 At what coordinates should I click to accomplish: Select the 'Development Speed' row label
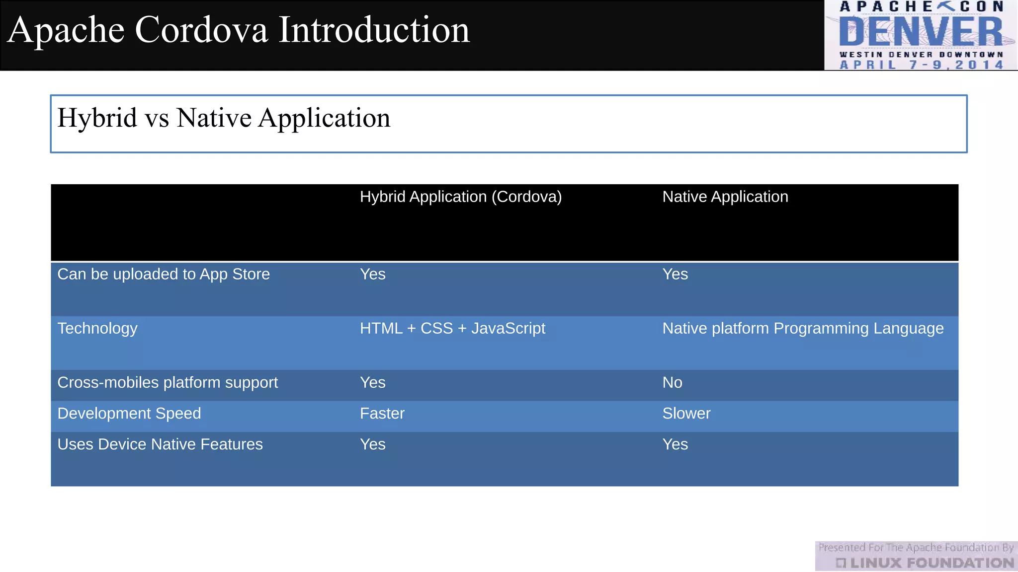(x=129, y=414)
